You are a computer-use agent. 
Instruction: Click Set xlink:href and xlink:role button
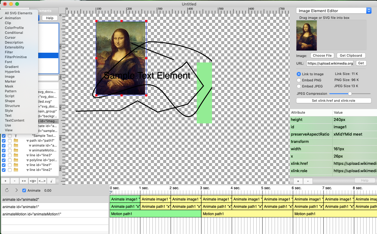coord(334,101)
